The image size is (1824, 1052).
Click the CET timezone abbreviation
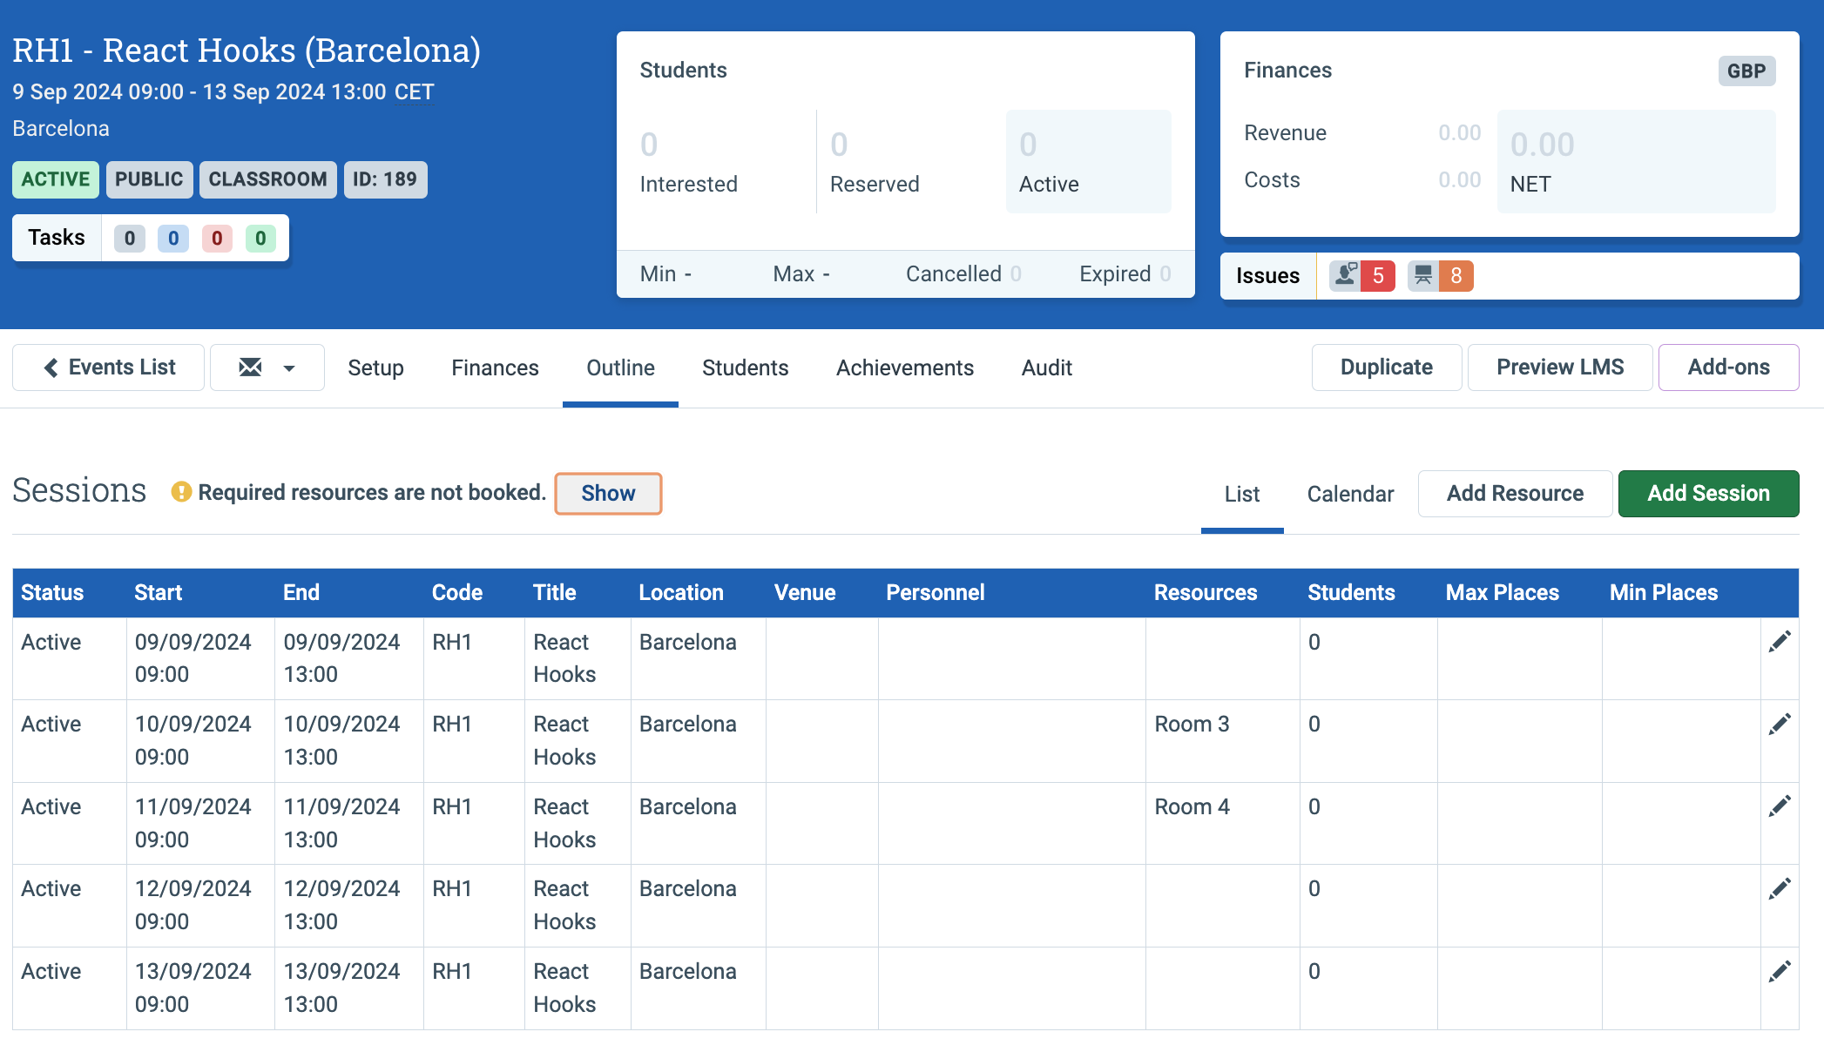pyautogui.click(x=414, y=92)
